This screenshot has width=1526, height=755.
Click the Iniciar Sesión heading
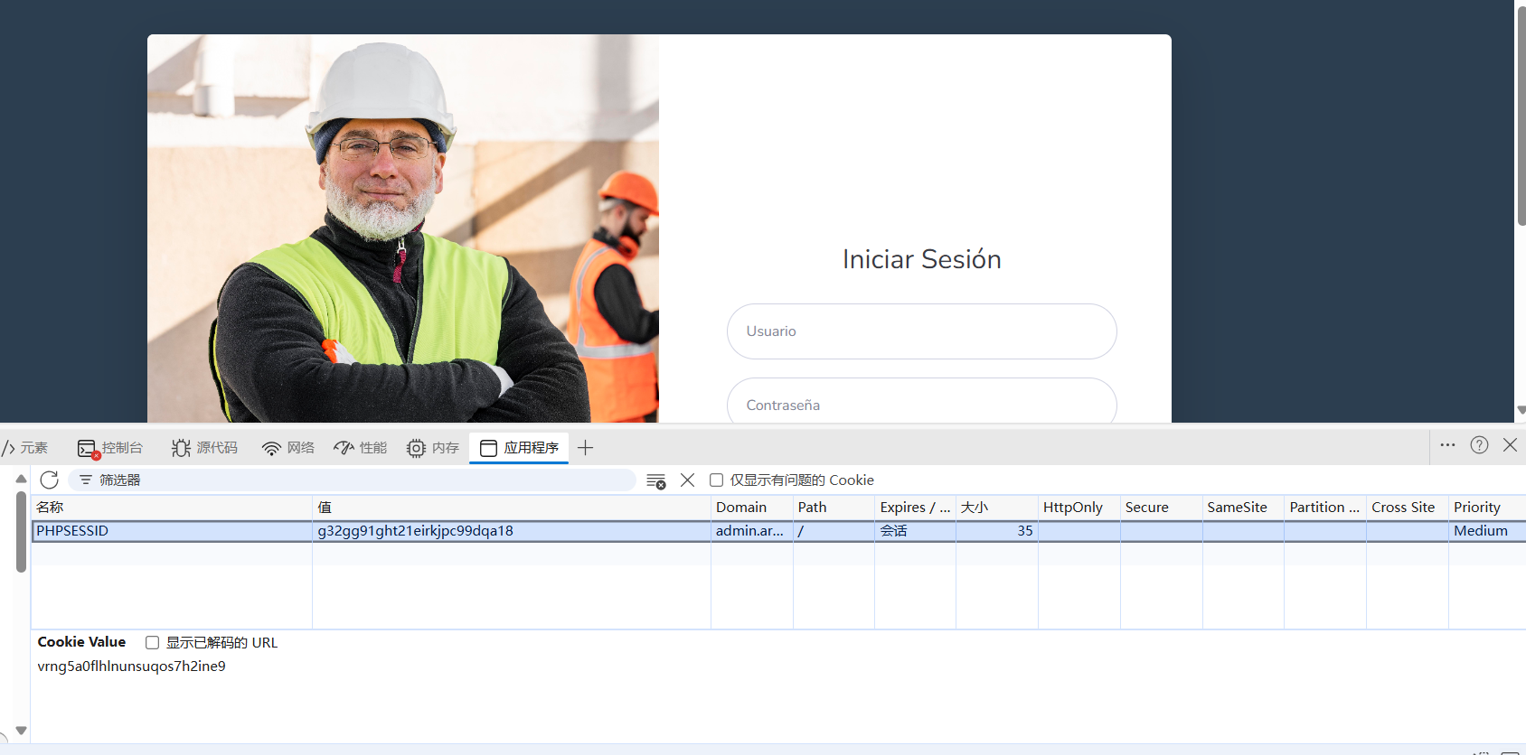click(x=921, y=259)
